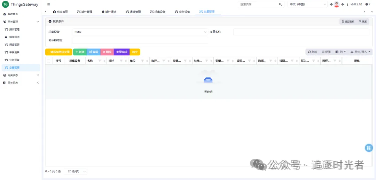Image resolution: width=376 pixels, height=180 pixels.
Task: Switch to the 通道管理 tab
Action: point(133,11)
